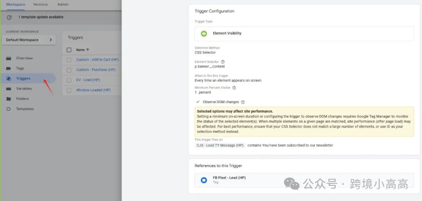Click the Folders folder icon
This screenshot has height=201, width=422.
[x=9, y=99]
